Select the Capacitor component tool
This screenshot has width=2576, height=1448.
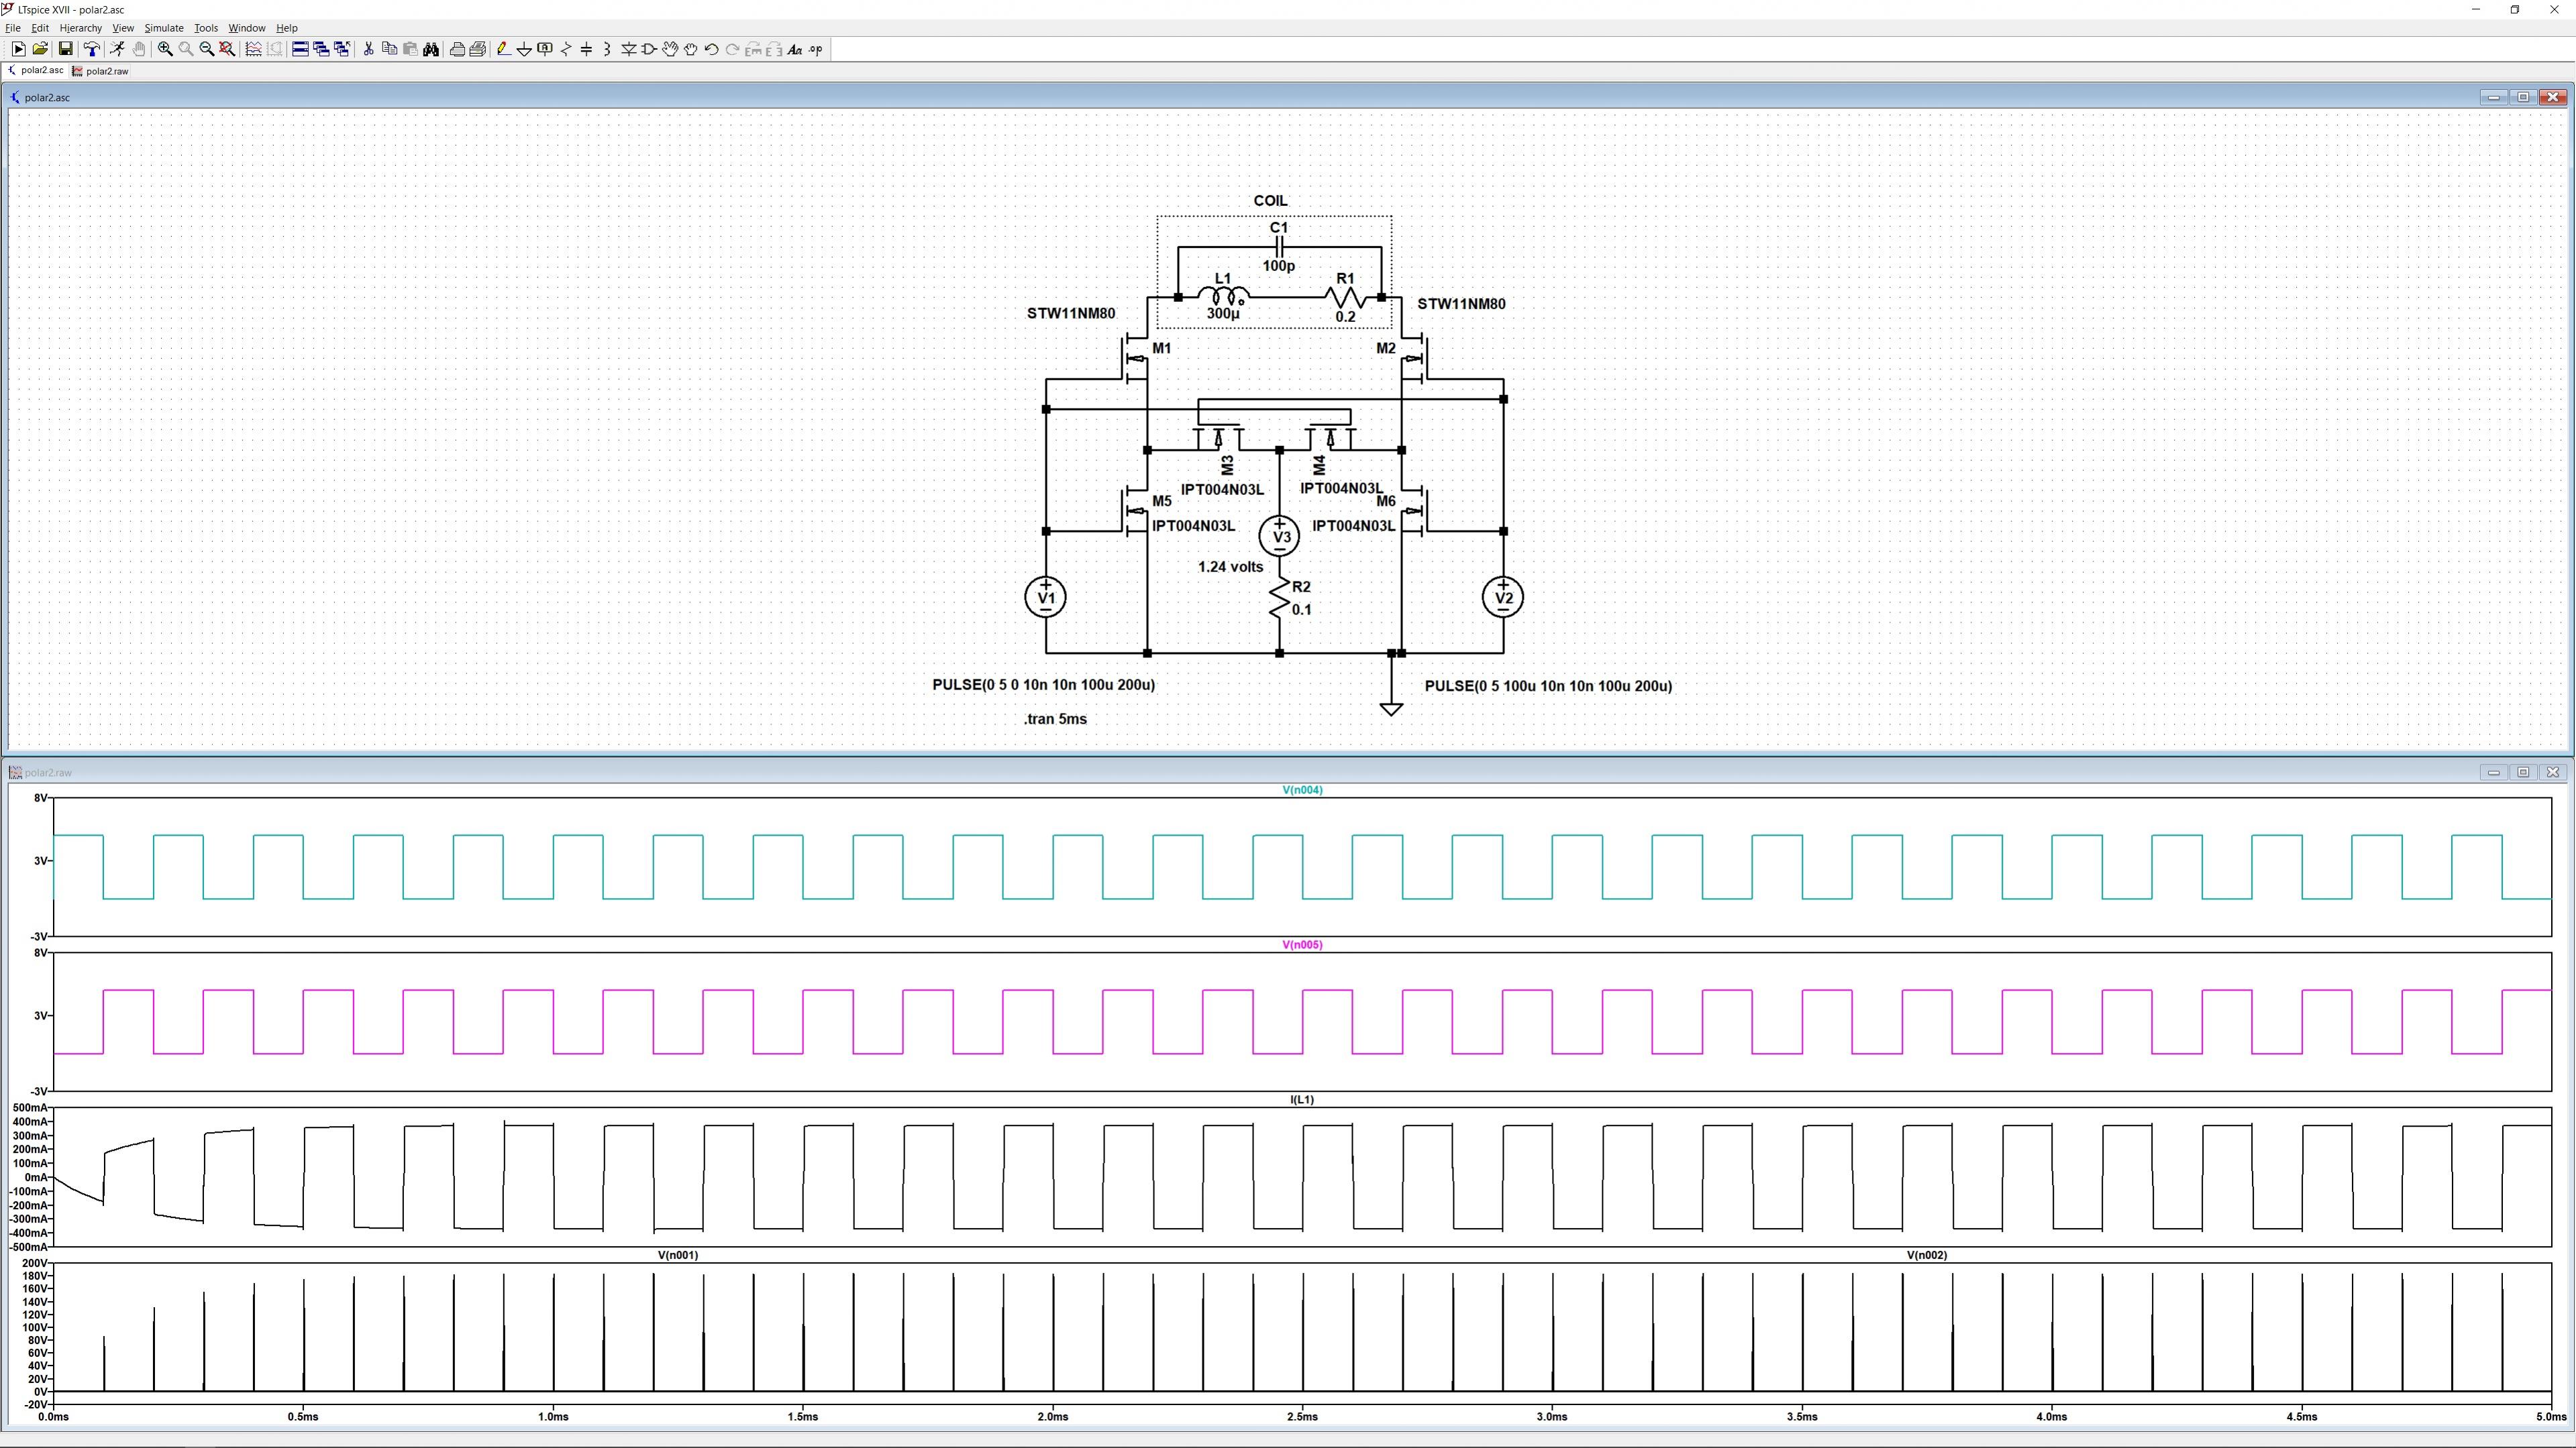[x=587, y=49]
